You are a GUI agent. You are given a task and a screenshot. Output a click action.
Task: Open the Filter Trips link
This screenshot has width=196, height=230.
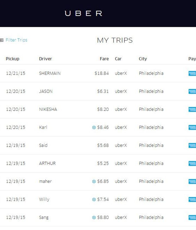tap(16, 40)
